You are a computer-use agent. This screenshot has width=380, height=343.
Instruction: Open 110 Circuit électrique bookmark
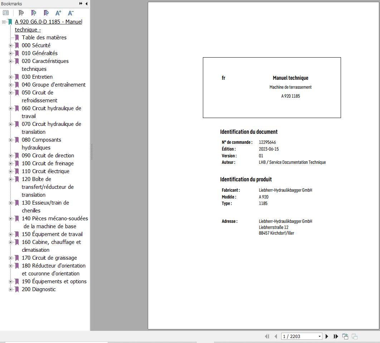[x=45, y=171]
